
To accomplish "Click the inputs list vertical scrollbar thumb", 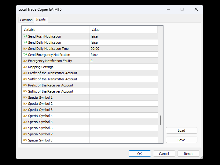I will 160,120.
